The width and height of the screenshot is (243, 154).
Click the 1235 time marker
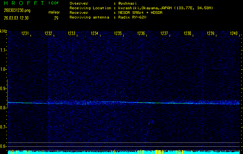pyautogui.click(x=118, y=33)
